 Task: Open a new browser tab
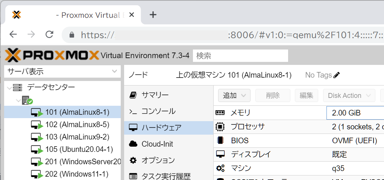[x=153, y=15]
